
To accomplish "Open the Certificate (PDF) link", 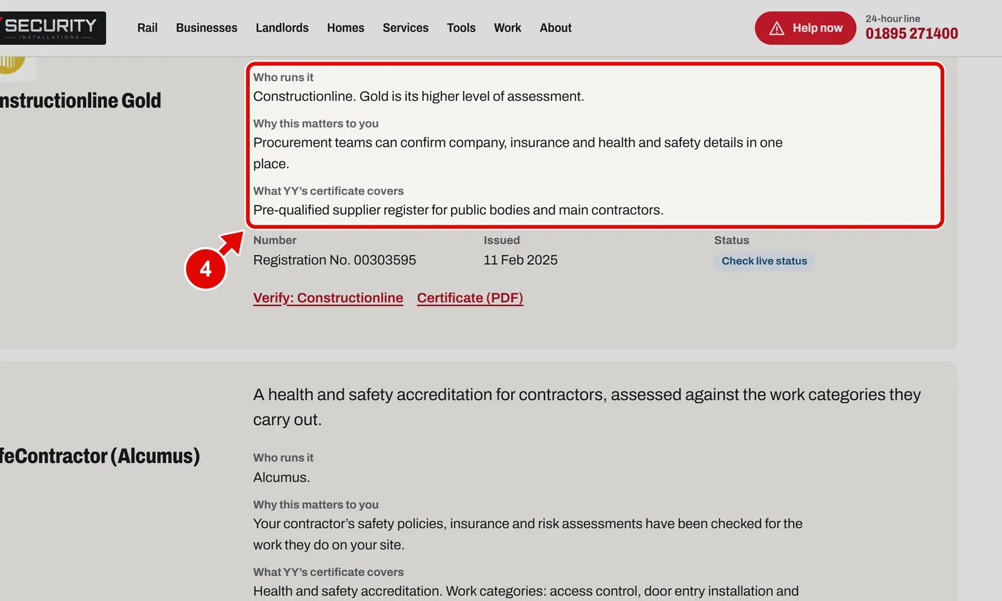I will [470, 298].
